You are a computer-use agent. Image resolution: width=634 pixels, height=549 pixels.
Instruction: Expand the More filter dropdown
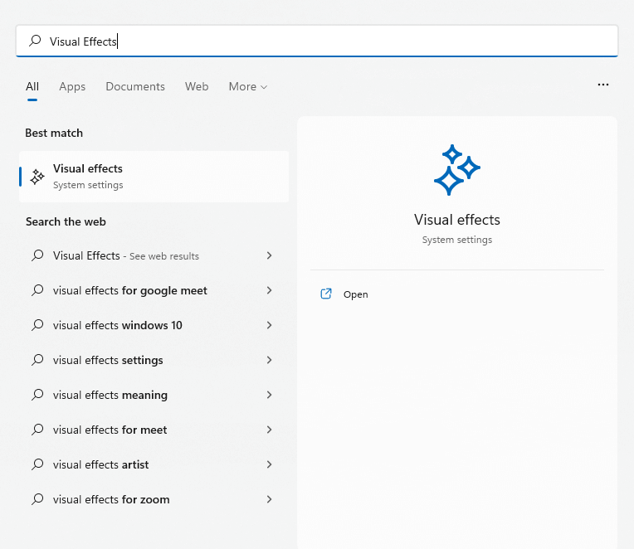click(x=248, y=86)
